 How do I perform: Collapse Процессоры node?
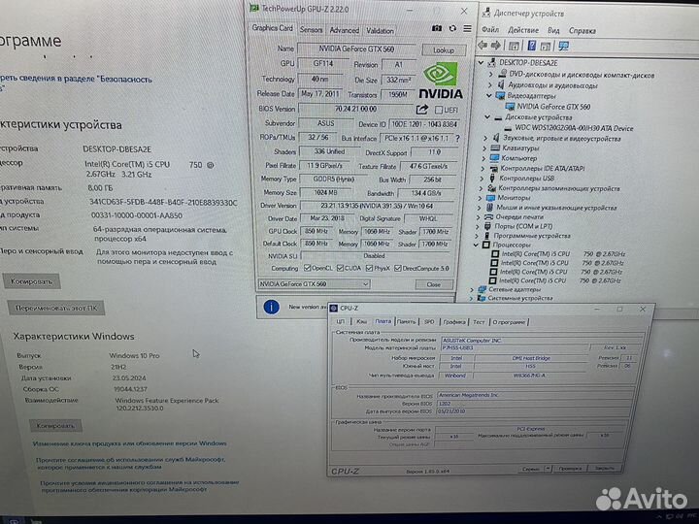click(x=476, y=246)
